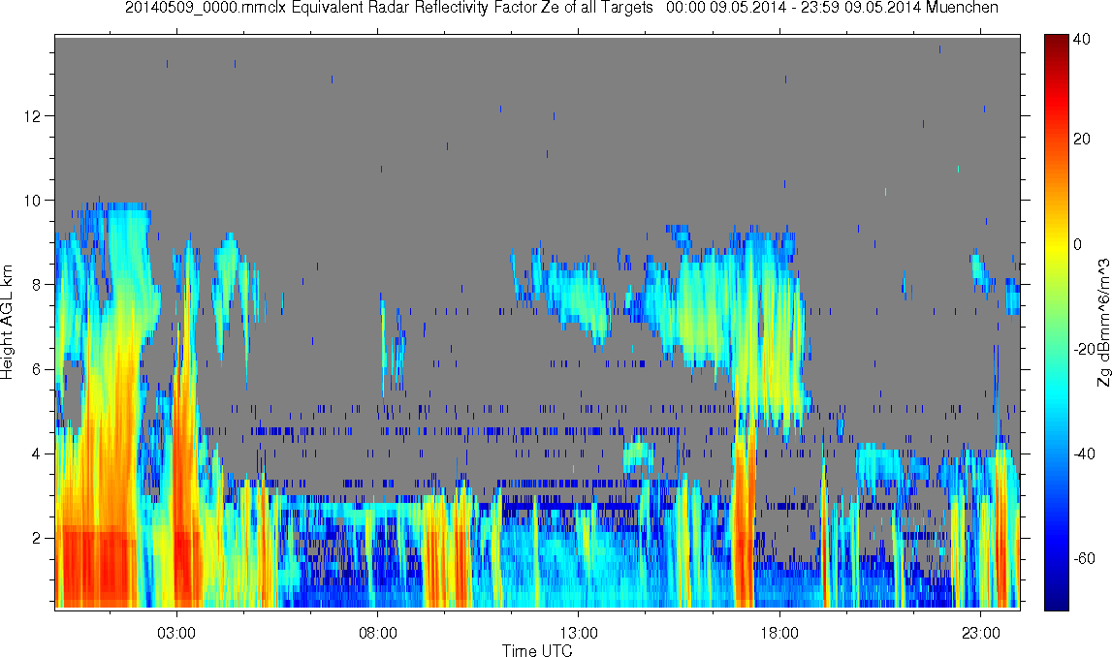Viewport: 1112px width, 657px height.
Task: Click the '18:00' time tick label
Action: coord(779,633)
